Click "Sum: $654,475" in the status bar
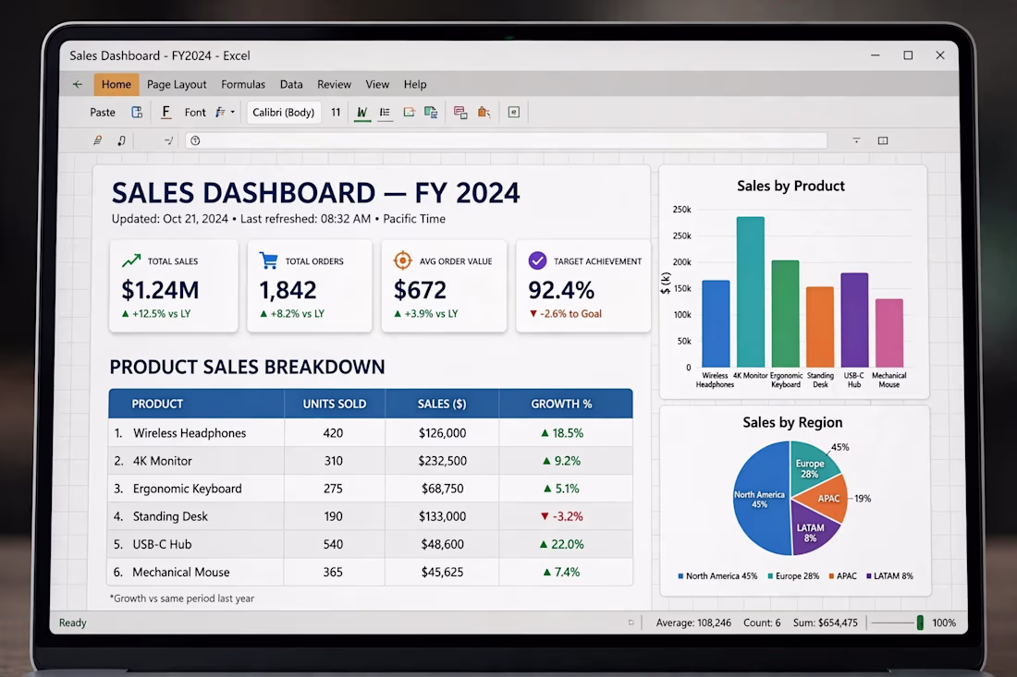 pyautogui.click(x=825, y=623)
